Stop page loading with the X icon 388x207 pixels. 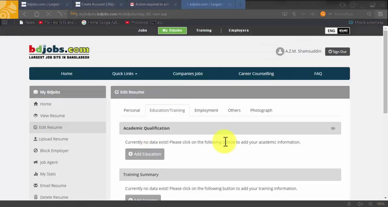(48, 14)
